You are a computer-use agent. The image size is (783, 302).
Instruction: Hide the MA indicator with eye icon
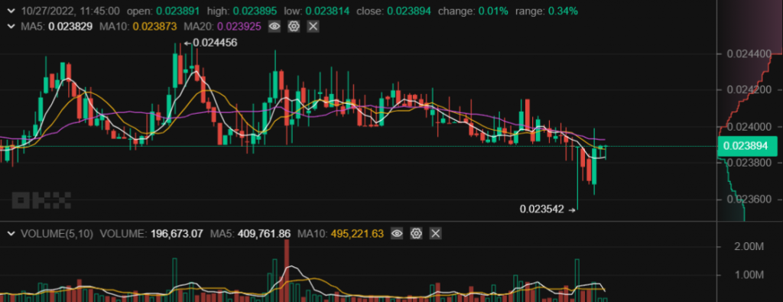[275, 27]
